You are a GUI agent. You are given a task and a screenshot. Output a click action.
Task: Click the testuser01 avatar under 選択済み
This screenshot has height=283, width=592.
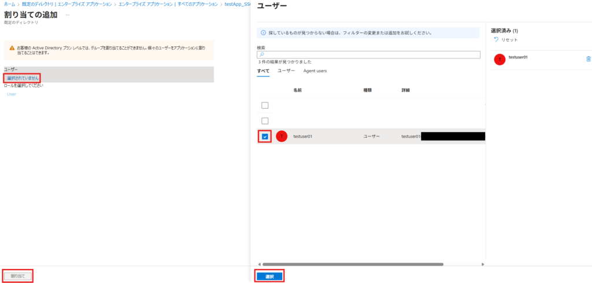click(500, 59)
